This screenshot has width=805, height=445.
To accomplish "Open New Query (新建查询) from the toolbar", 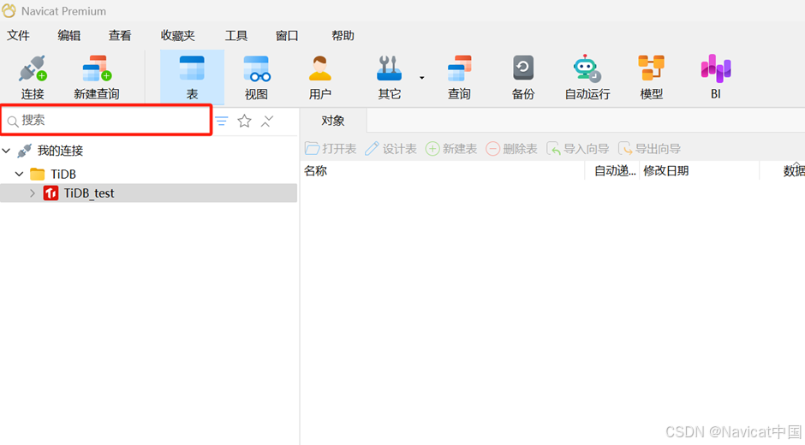I will (97, 68).
